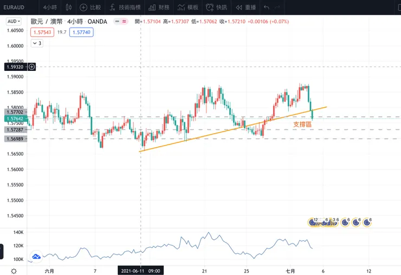Open 技術指標 indicators menu
Image resolution: width=401 pixels, height=275 pixels.
(x=125, y=8)
